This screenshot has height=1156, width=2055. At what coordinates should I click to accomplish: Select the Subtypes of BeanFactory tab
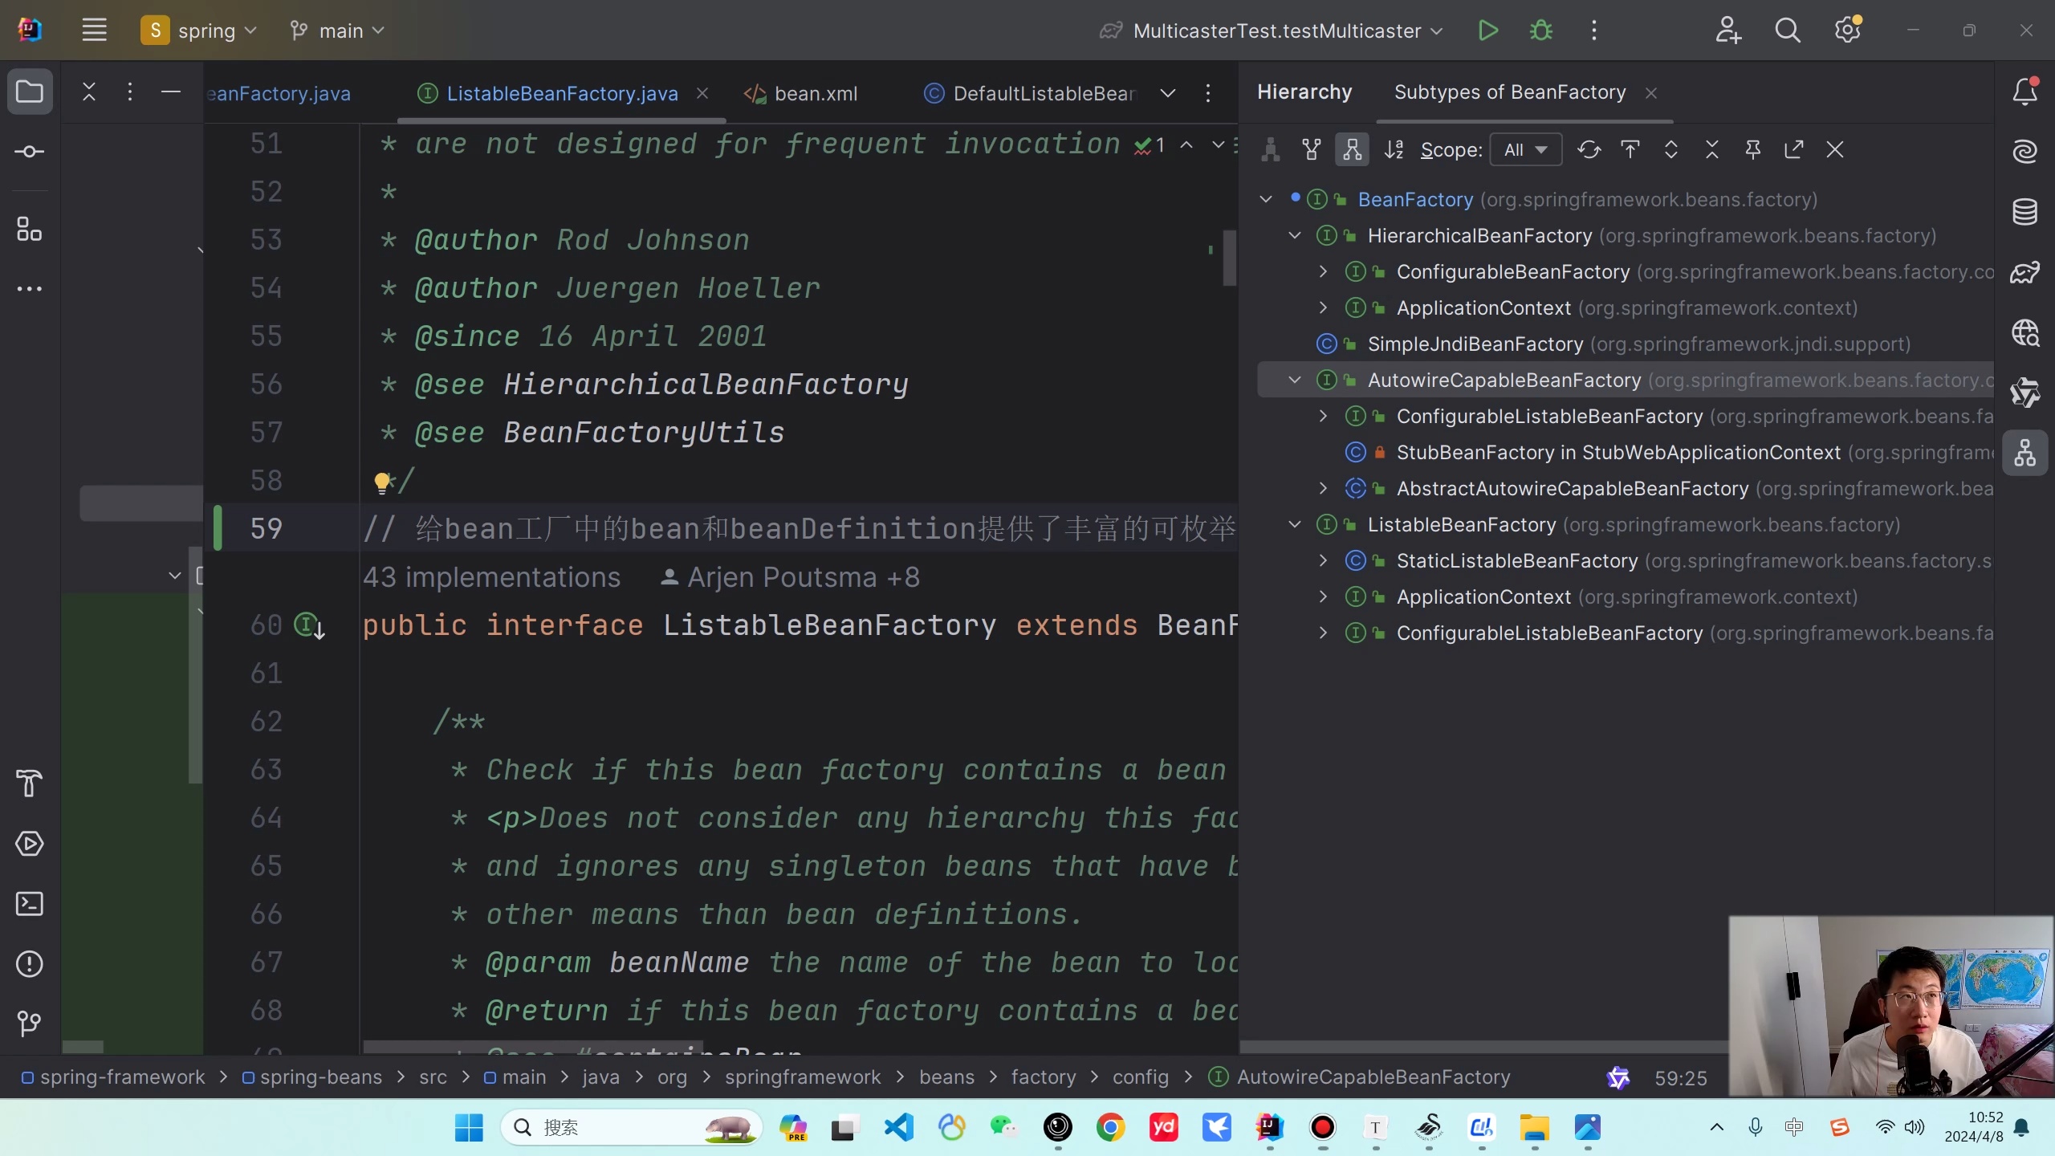1509,92
